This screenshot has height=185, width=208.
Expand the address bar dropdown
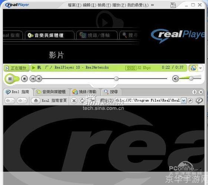[184, 101]
